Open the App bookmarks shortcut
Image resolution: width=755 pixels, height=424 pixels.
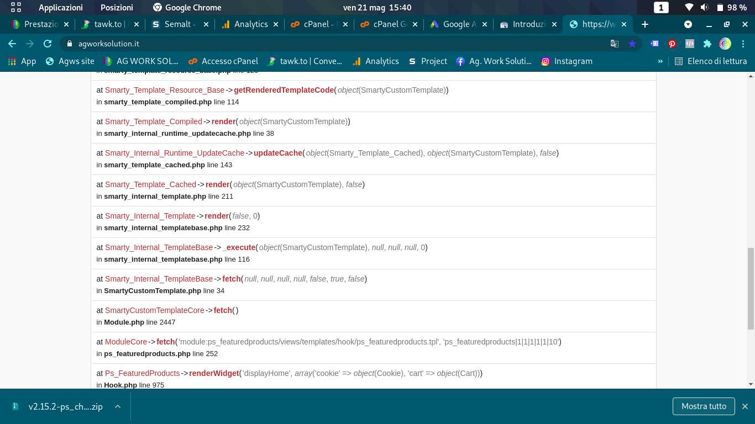click(x=22, y=61)
